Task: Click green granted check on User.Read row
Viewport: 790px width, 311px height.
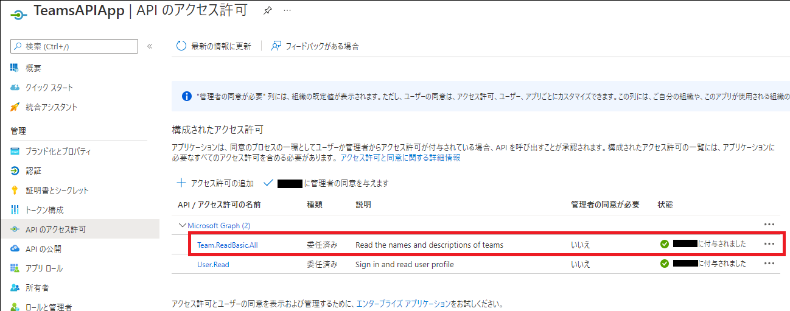Action: pyautogui.click(x=665, y=264)
